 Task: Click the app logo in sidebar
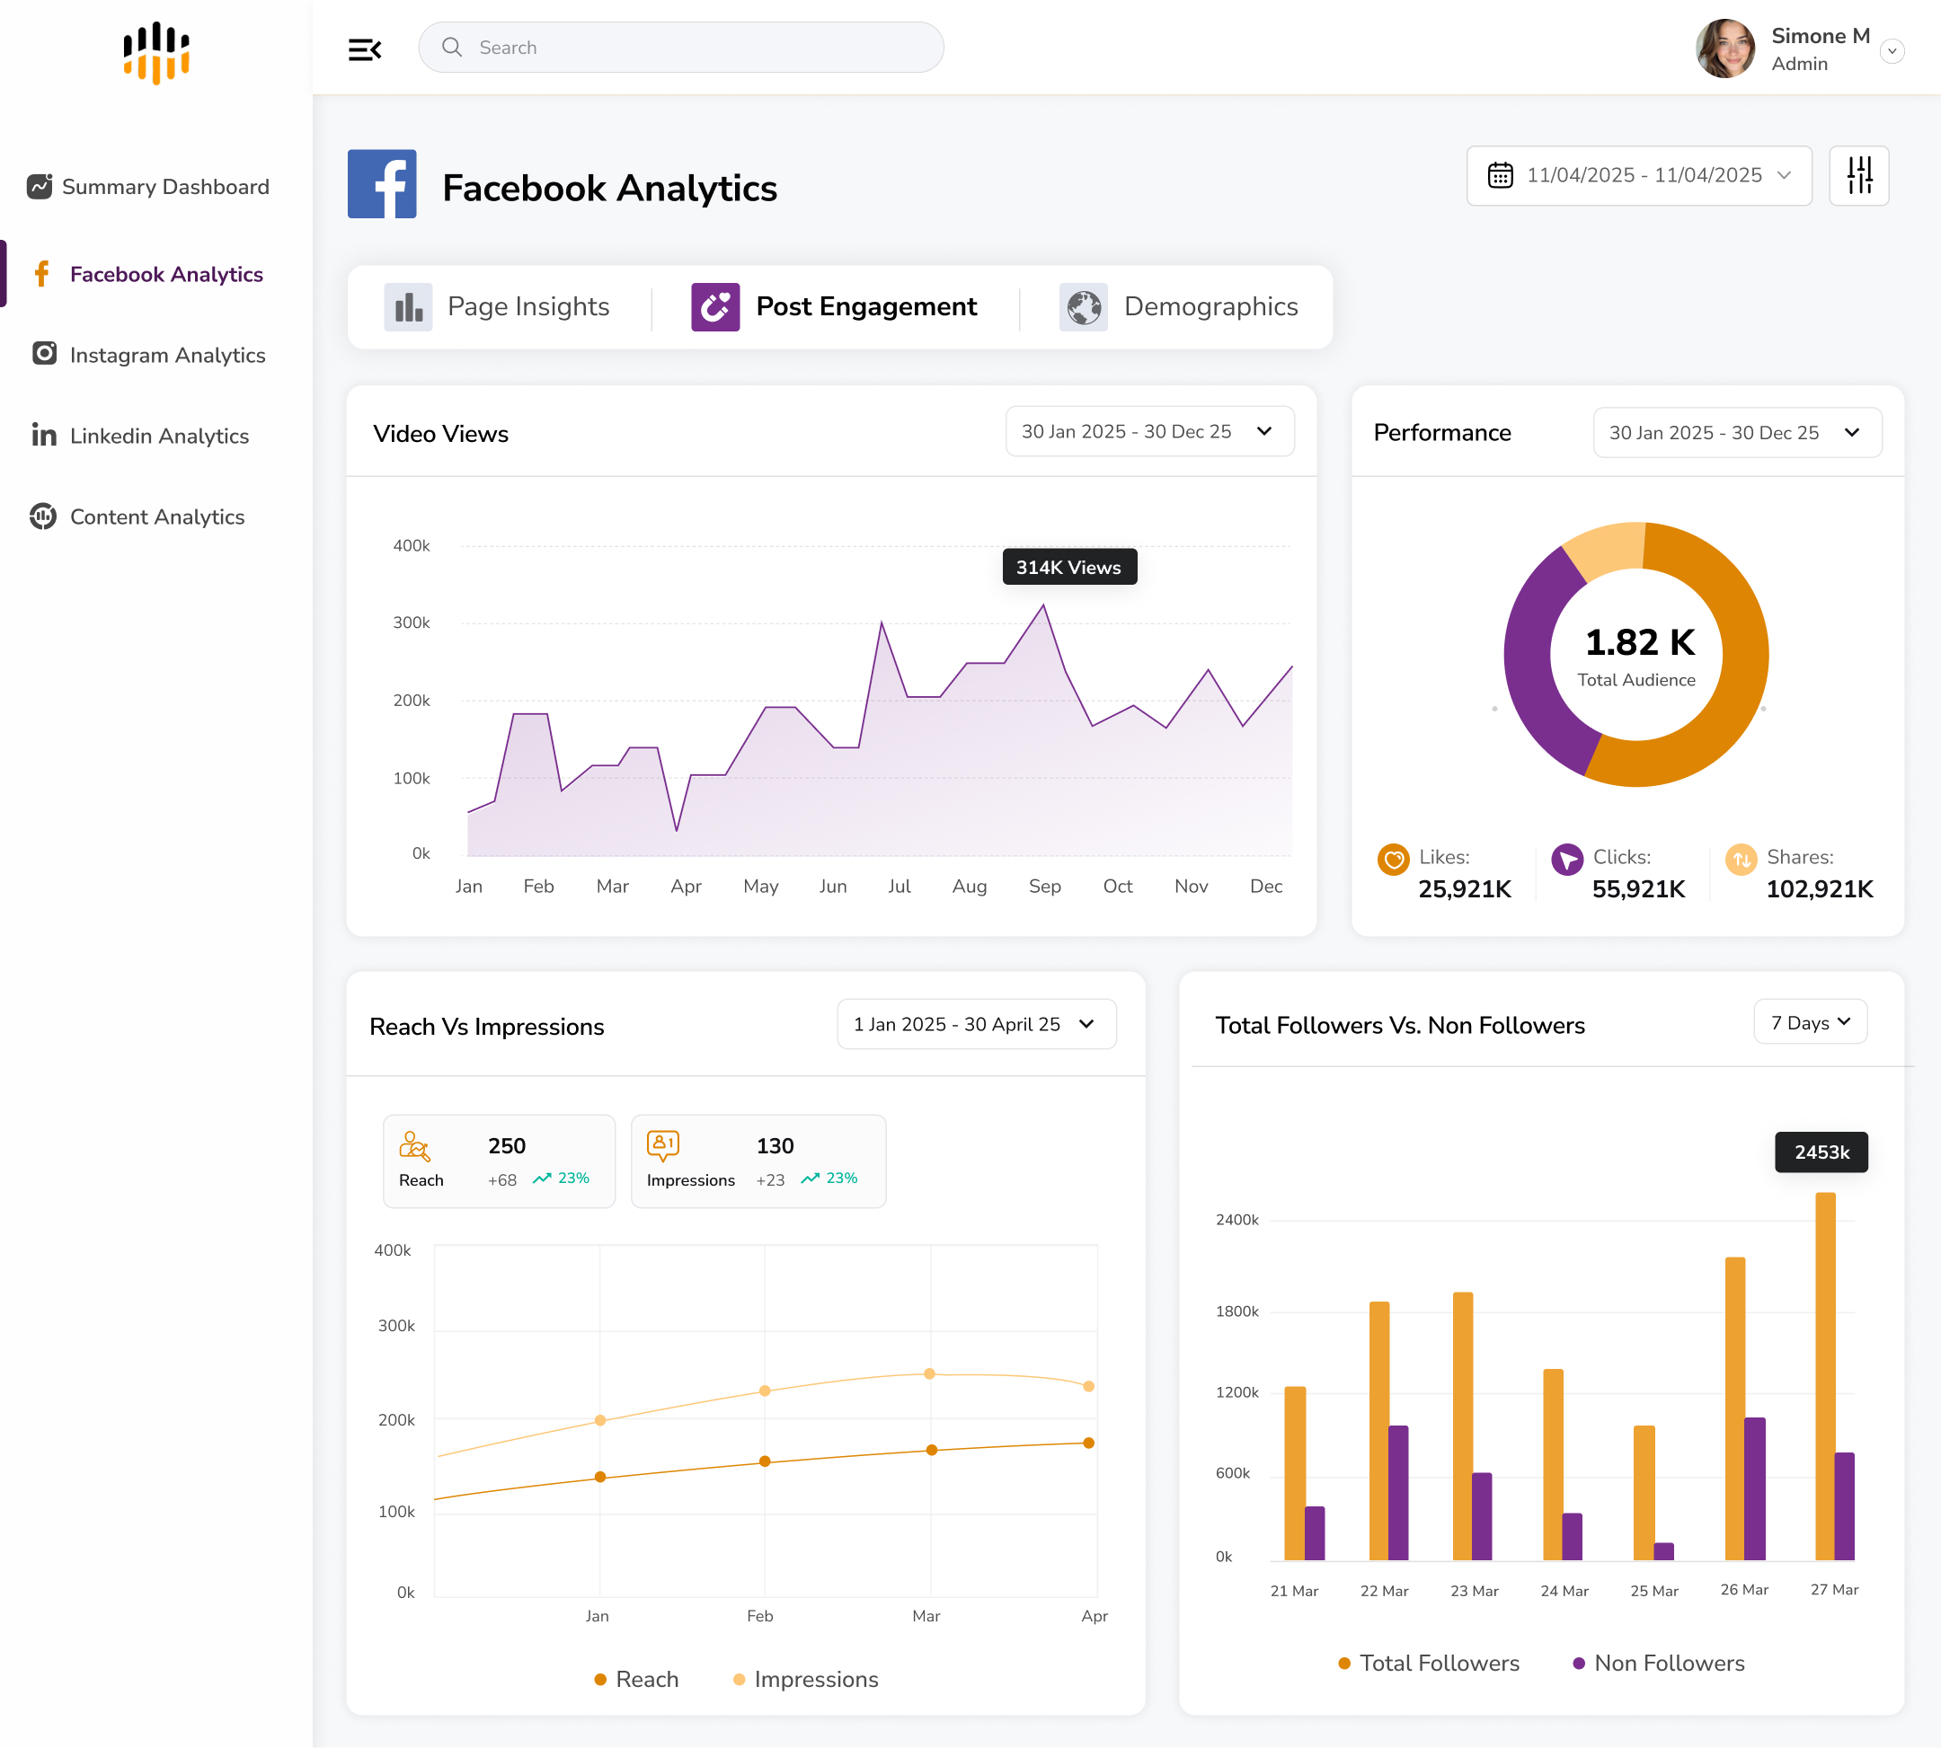(155, 53)
